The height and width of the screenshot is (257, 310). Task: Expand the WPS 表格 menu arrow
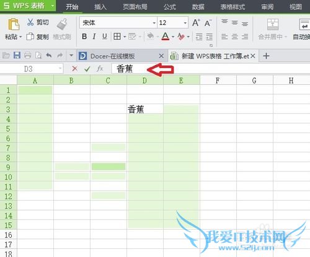tap(53, 6)
